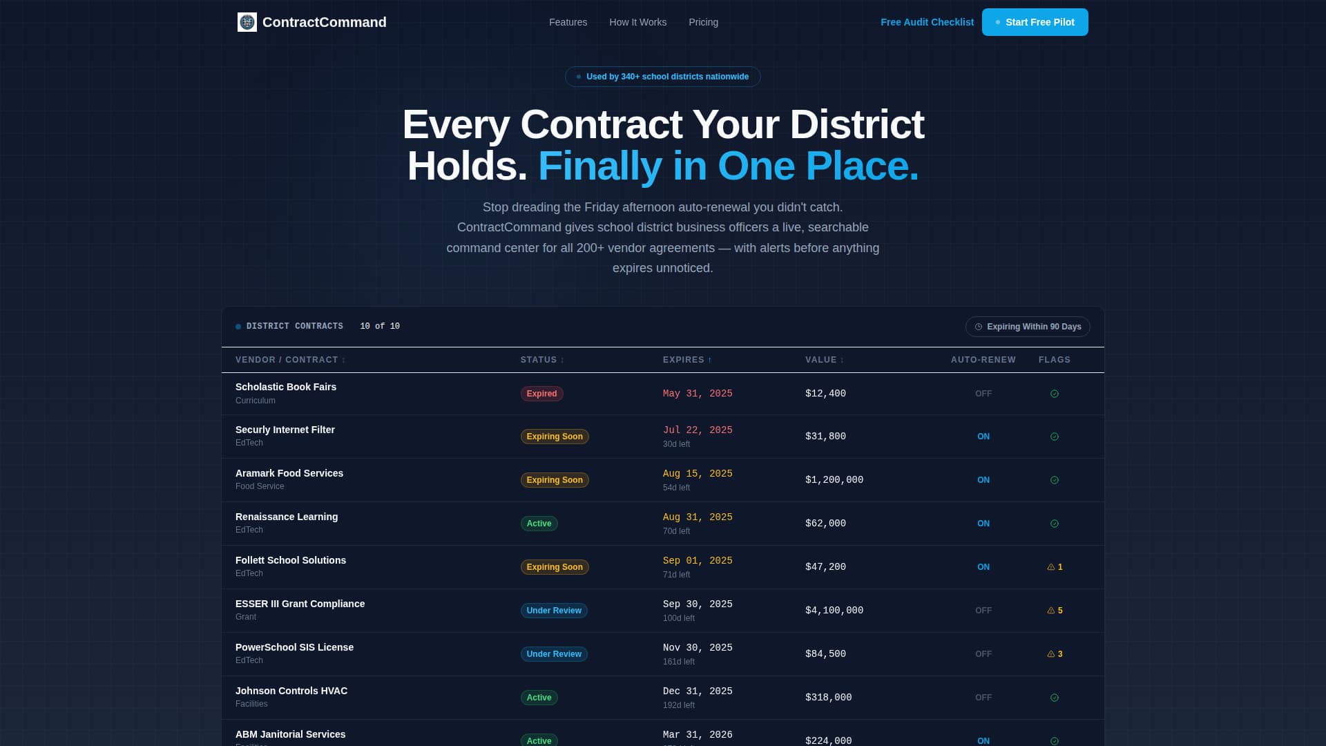The image size is (1326, 746).
Task: Toggle auto-renew ON for Follett School Solutions
Action: pos(983,567)
